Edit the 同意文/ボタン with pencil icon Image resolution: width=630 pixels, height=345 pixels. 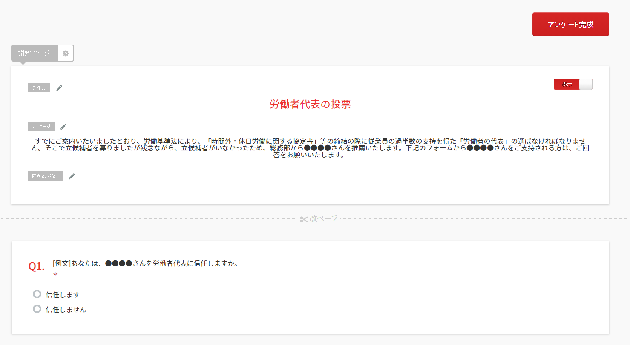pyautogui.click(x=72, y=176)
